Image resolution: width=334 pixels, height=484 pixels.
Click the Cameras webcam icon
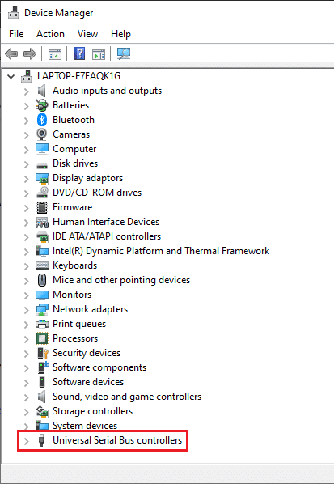41,134
